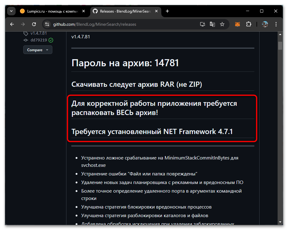288x230 pixels.
Task: Open the translate page icon
Action: [212, 24]
